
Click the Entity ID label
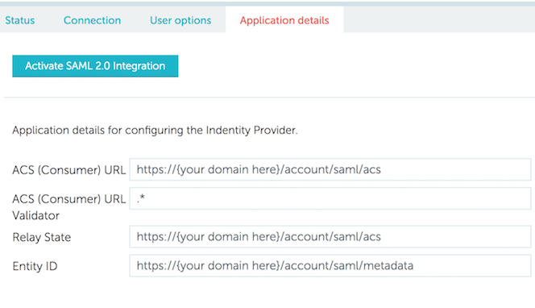point(35,266)
